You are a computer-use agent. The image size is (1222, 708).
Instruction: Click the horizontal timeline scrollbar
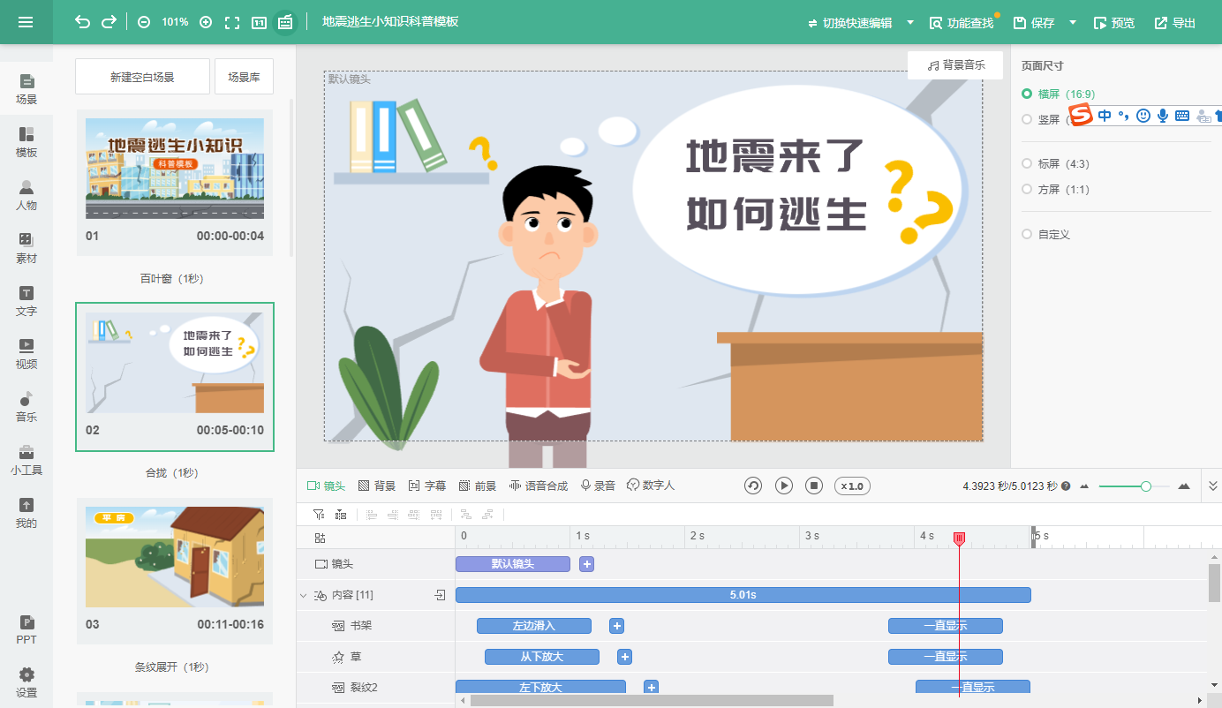point(652,700)
